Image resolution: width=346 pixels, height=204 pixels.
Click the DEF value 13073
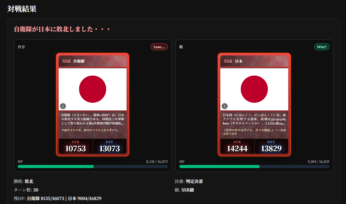coord(109,149)
